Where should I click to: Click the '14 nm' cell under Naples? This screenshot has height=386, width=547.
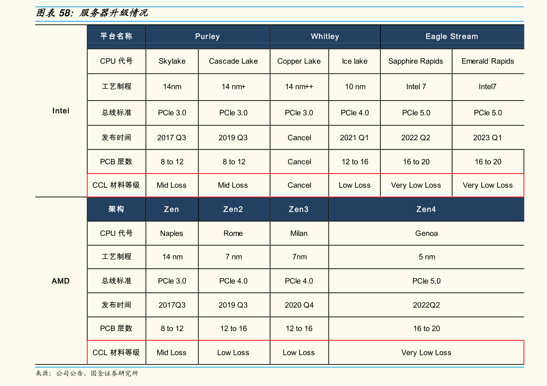coord(172,257)
